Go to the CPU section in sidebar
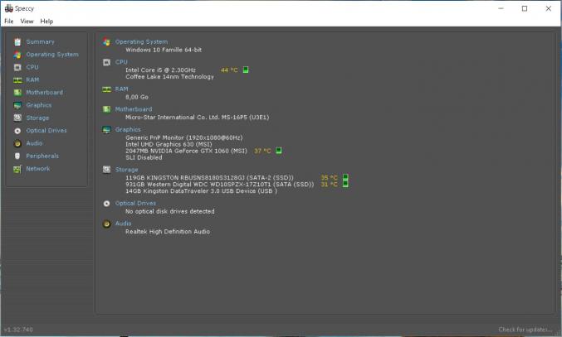The width and height of the screenshot is (562, 337). click(x=32, y=67)
